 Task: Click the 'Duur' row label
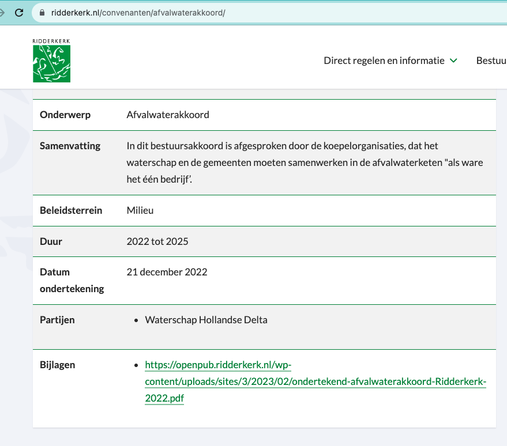pyautogui.click(x=51, y=241)
